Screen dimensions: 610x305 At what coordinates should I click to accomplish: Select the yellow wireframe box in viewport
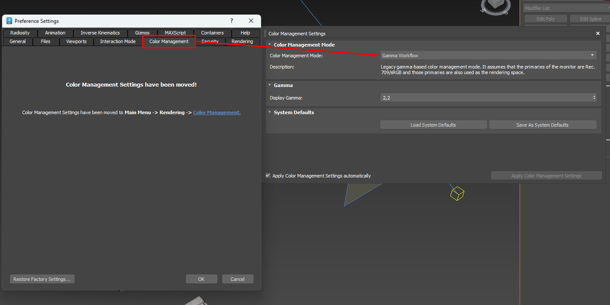(457, 194)
